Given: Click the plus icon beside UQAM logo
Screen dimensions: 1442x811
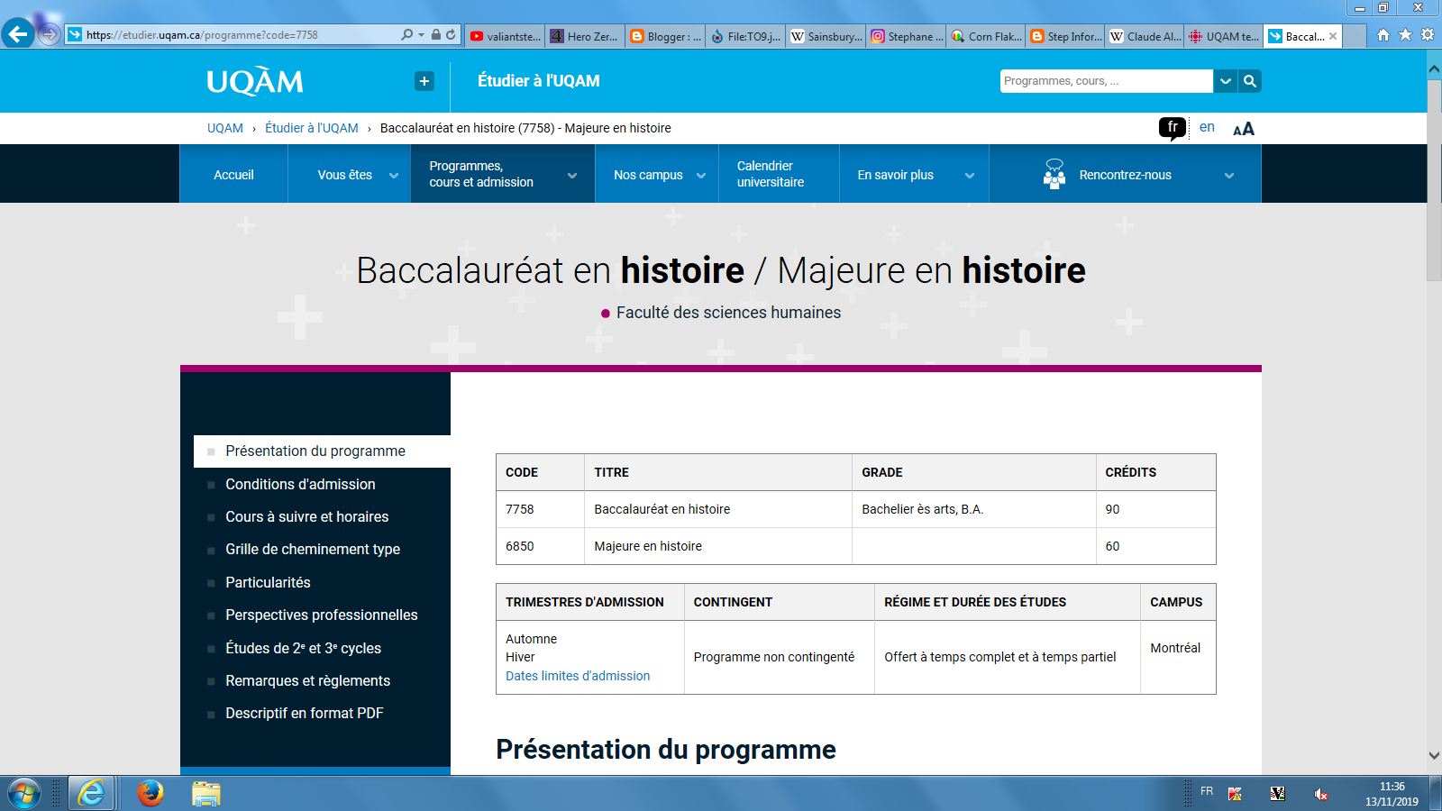Looking at the screenshot, I should click(424, 81).
